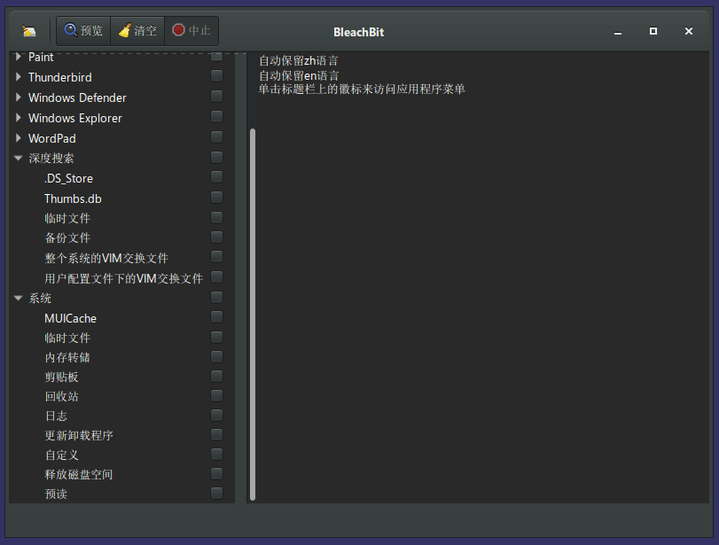Image resolution: width=719 pixels, height=545 pixels.
Task: Select the Windows Defender item
Action: click(77, 97)
